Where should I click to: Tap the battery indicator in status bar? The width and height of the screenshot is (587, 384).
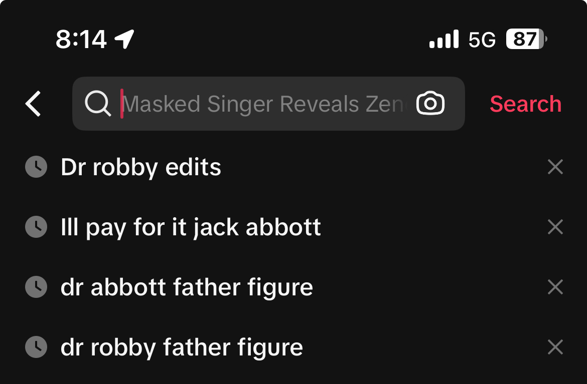click(526, 39)
